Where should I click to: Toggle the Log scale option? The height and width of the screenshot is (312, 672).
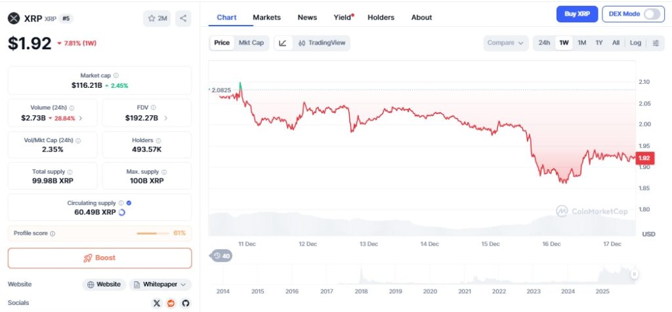pyautogui.click(x=635, y=43)
